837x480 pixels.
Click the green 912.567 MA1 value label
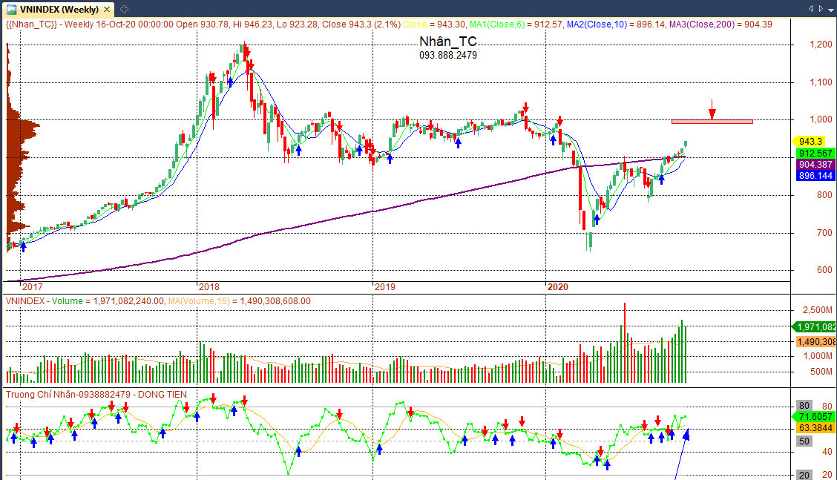tap(815, 154)
